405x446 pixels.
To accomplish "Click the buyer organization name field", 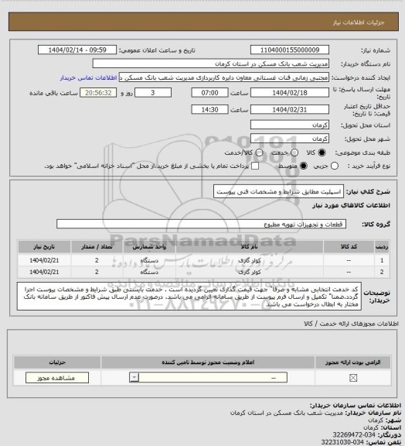I will click(211, 63).
